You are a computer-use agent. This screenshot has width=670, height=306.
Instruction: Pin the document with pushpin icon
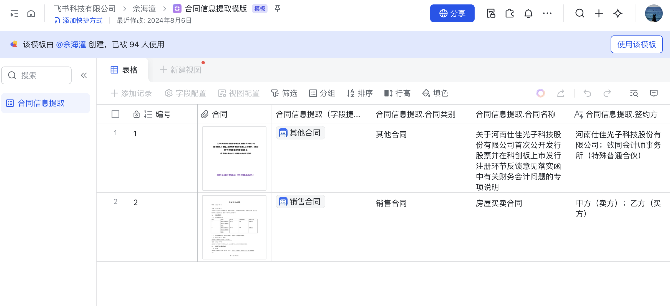click(277, 9)
